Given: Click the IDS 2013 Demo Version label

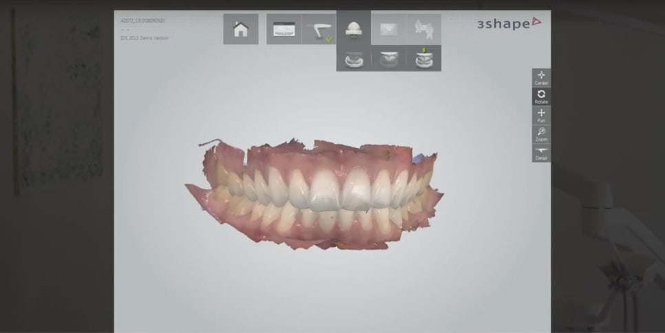Looking at the screenshot, I should point(144,38).
